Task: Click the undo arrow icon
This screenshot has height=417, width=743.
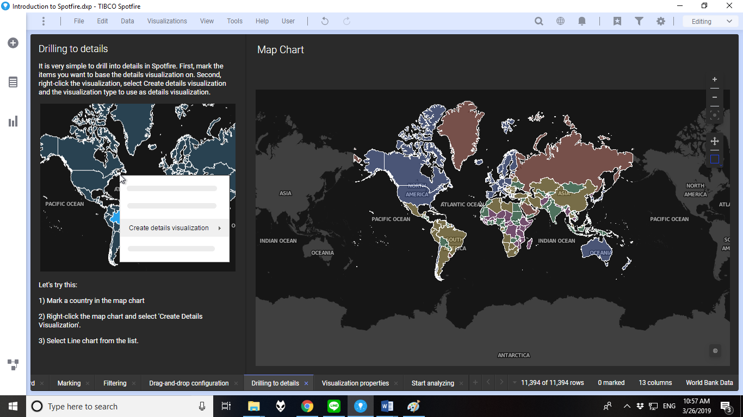Action: click(325, 21)
